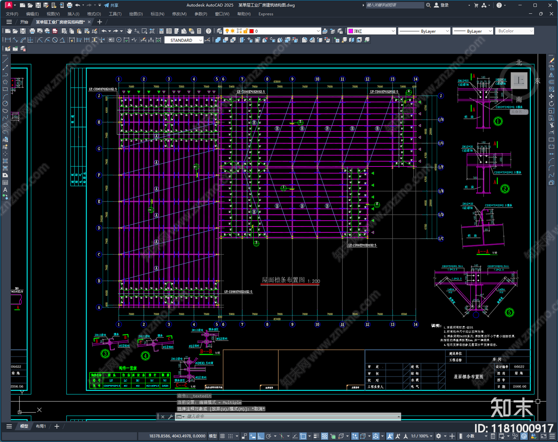The height and width of the screenshot is (442, 558).
Task: Click the magenta color swatch in properties toolbar
Action: tap(350, 31)
